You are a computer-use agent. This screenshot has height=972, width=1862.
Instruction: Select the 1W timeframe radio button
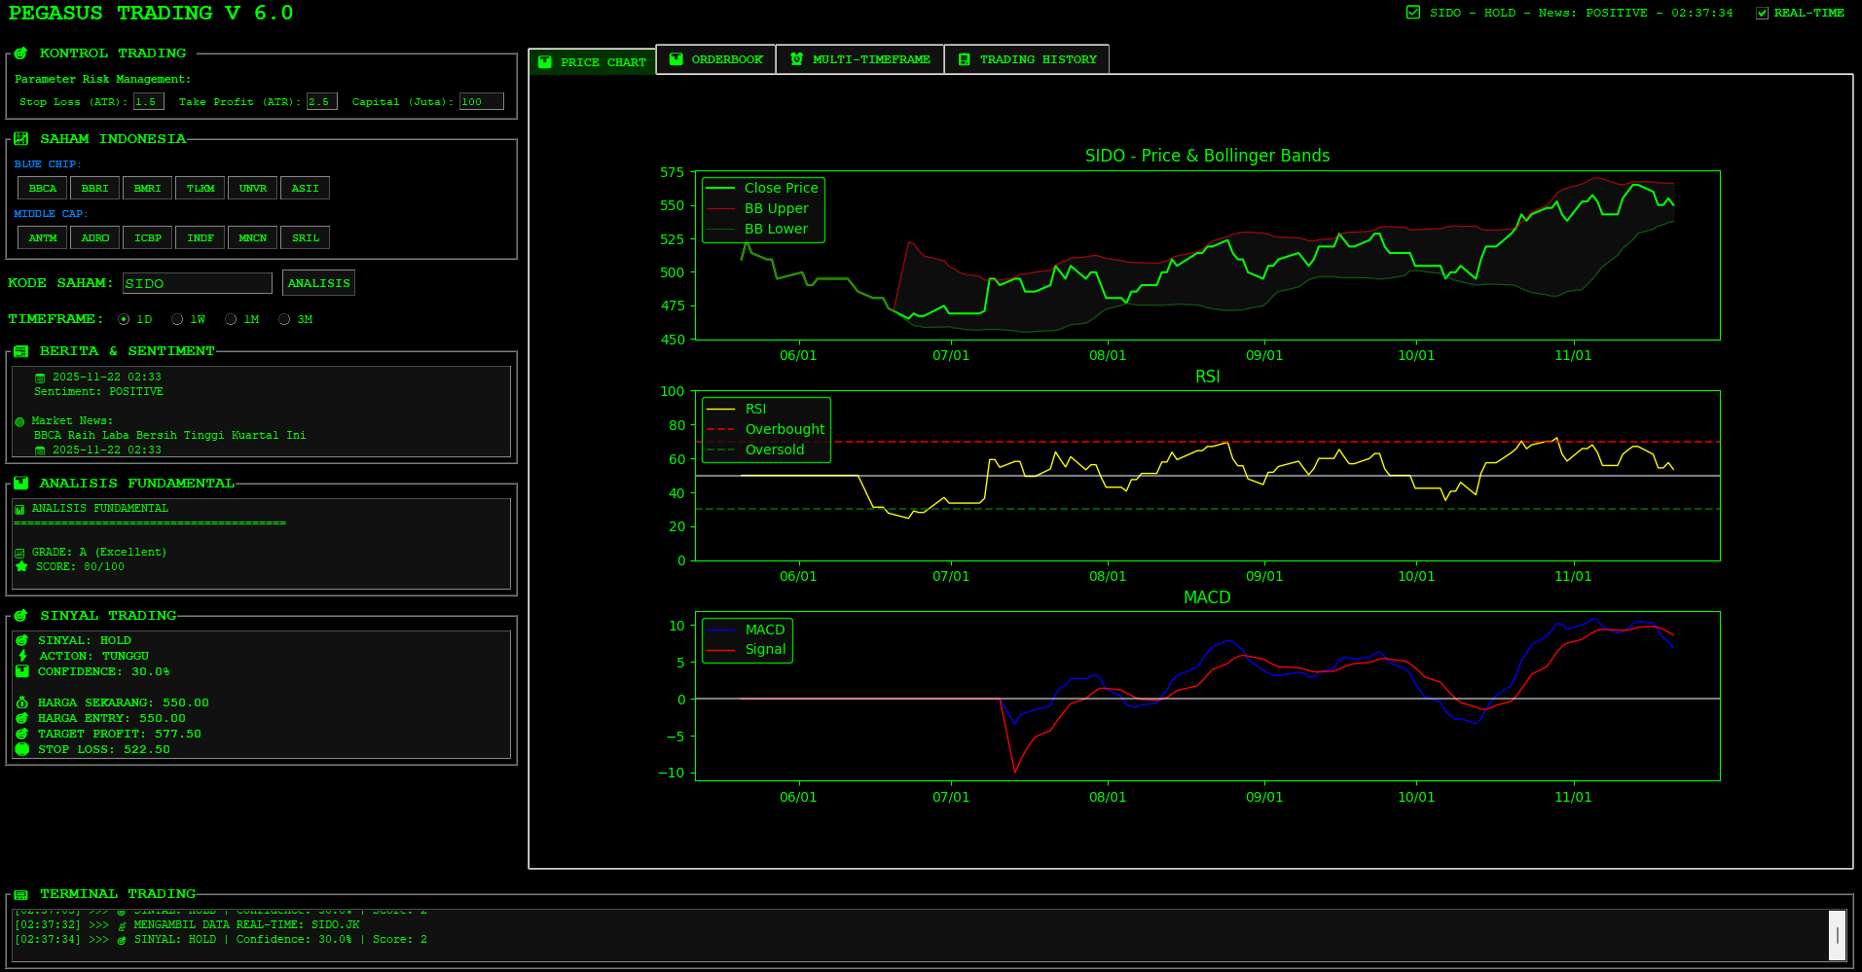coord(177,319)
